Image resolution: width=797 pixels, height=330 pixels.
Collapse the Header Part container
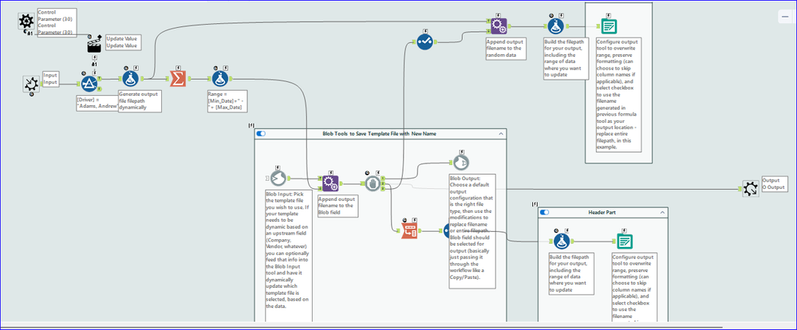(662, 212)
